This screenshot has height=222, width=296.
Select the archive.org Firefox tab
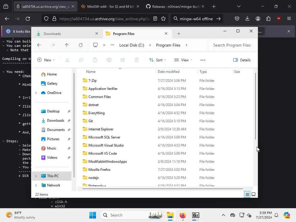point(45,6)
